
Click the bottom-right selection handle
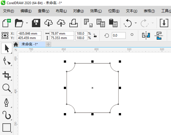click(x=120, y=114)
